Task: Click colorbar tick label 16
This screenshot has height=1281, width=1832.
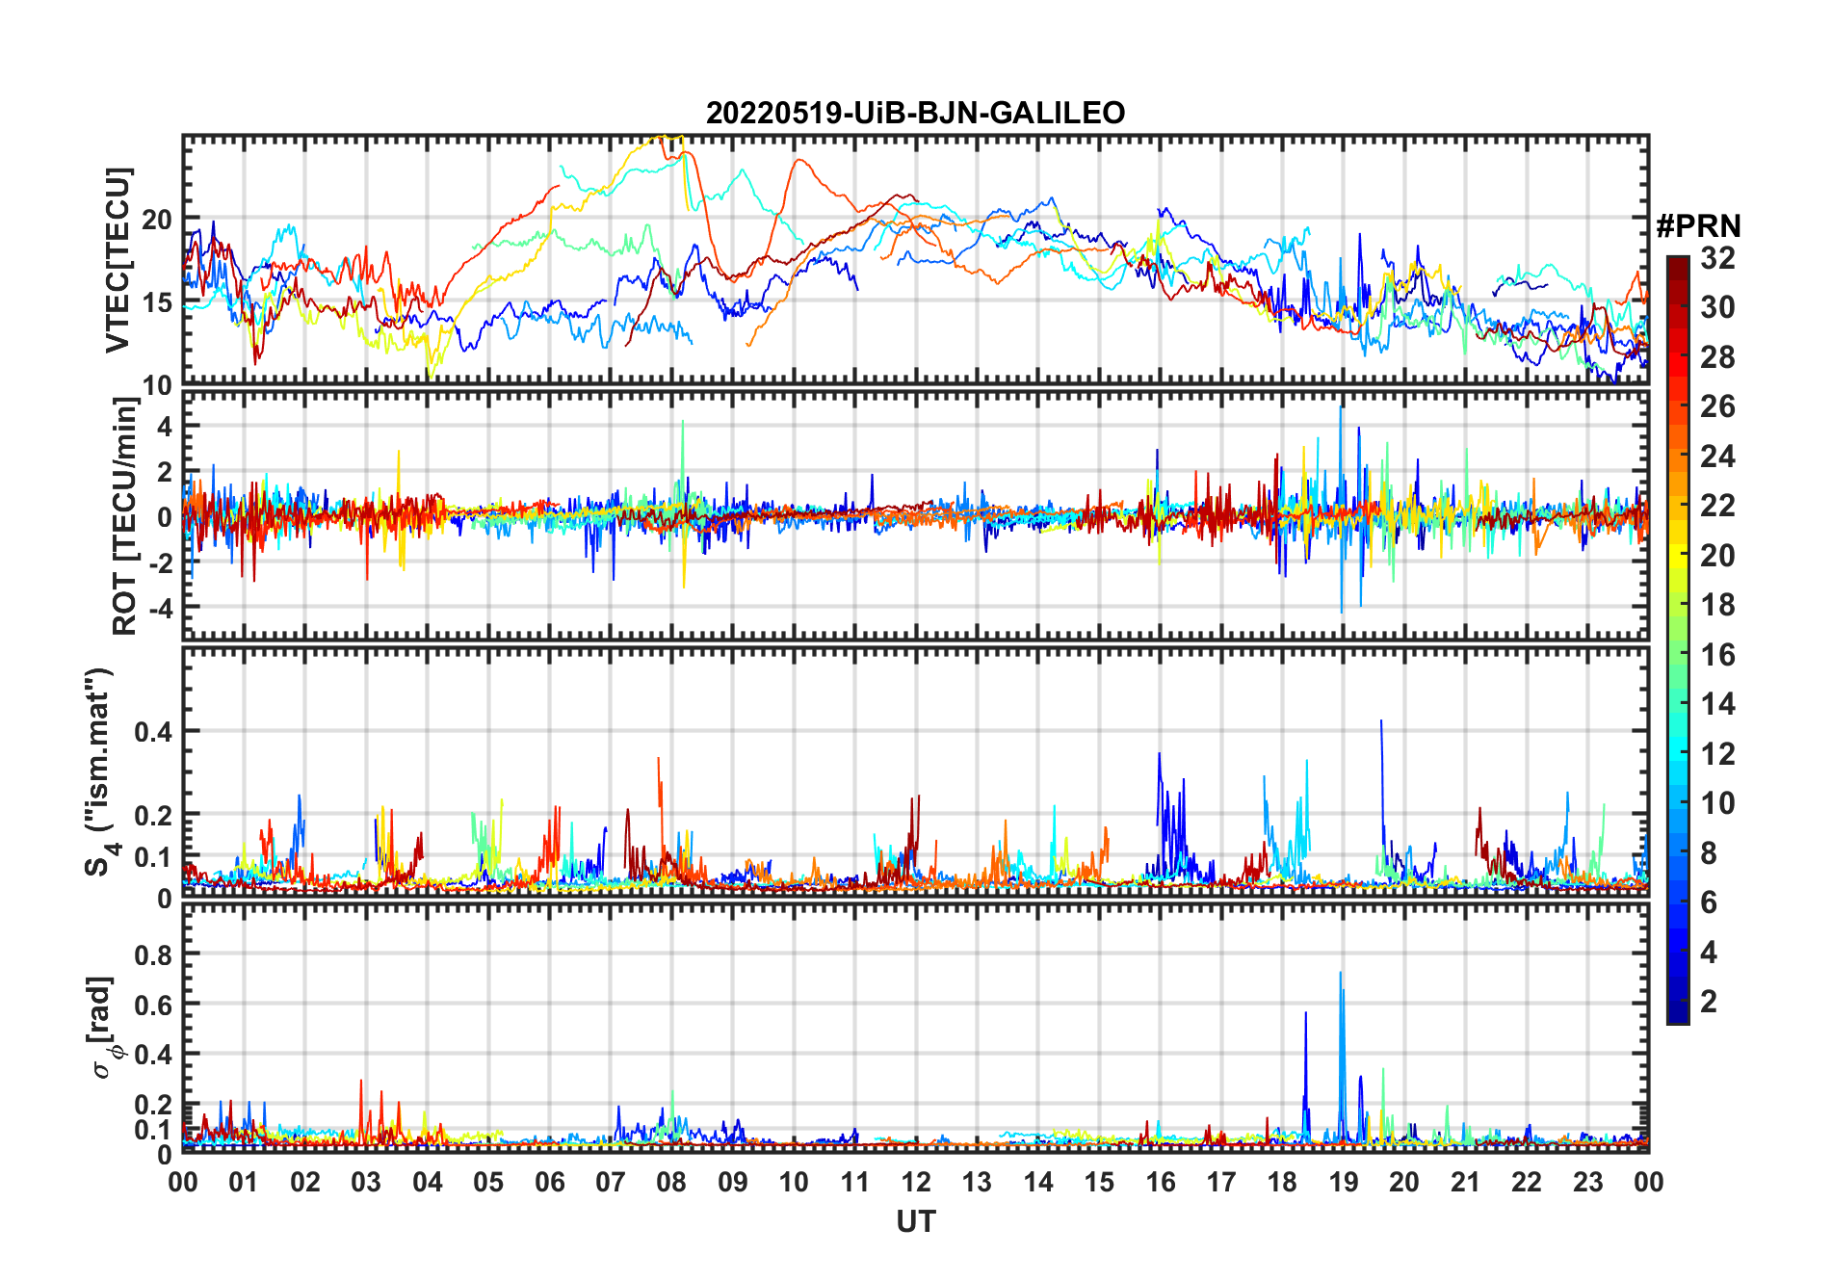Action: 1717,655
